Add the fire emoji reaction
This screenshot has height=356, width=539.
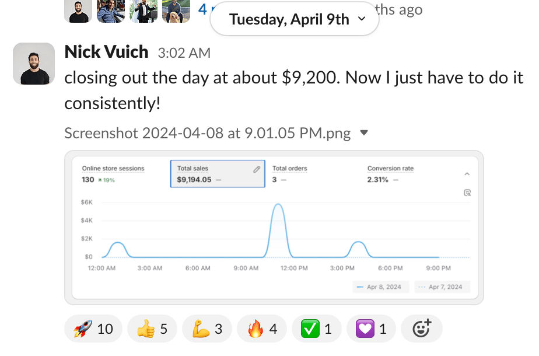(261, 329)
